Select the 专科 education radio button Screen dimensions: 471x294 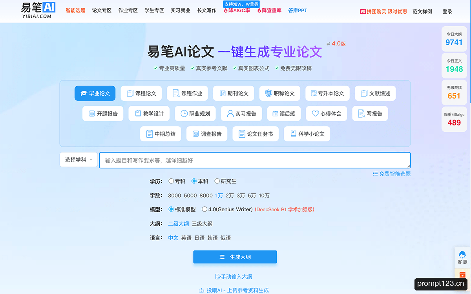171,181
